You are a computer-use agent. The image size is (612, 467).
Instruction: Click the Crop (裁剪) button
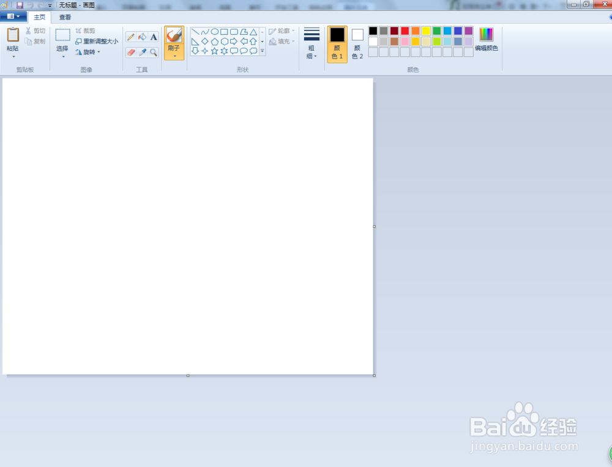coord(86,31)
